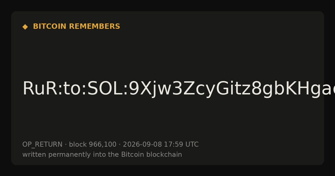Click the BITCOIN REMEMBERS heading

click(76, 27)
